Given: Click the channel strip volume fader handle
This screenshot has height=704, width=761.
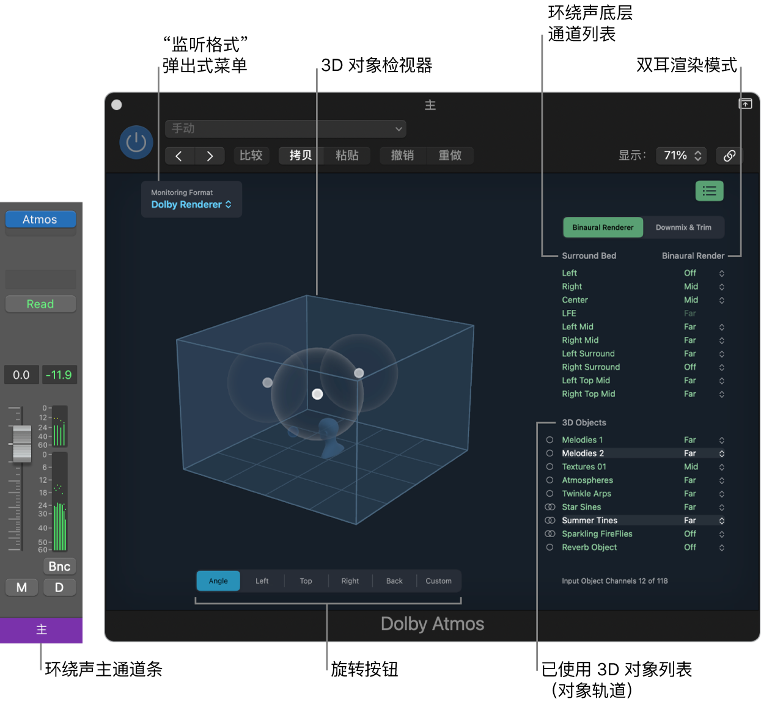Looking at the screenshot, I should [22, 444].
